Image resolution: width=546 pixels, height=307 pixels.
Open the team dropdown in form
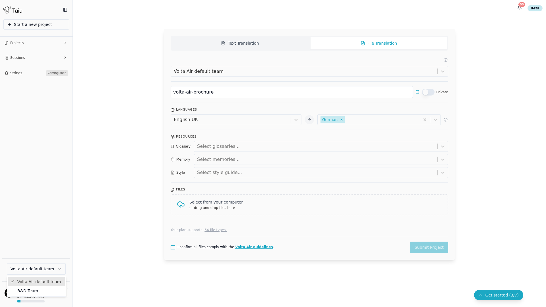[309, 71]
